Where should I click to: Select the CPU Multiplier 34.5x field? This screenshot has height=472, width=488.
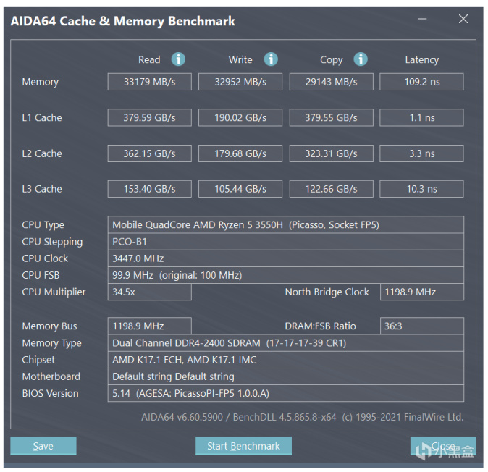point(150,292)
